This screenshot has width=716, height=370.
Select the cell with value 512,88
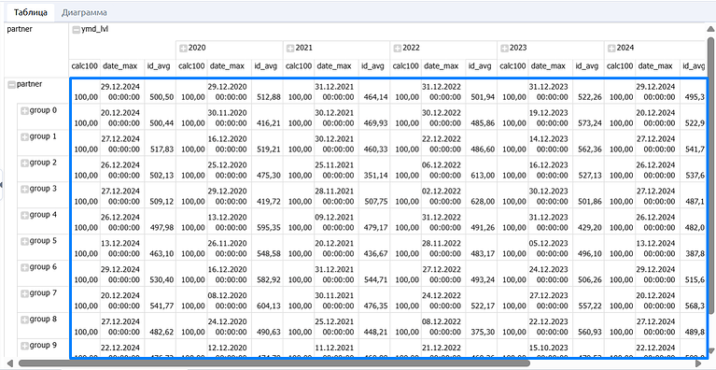267,91
